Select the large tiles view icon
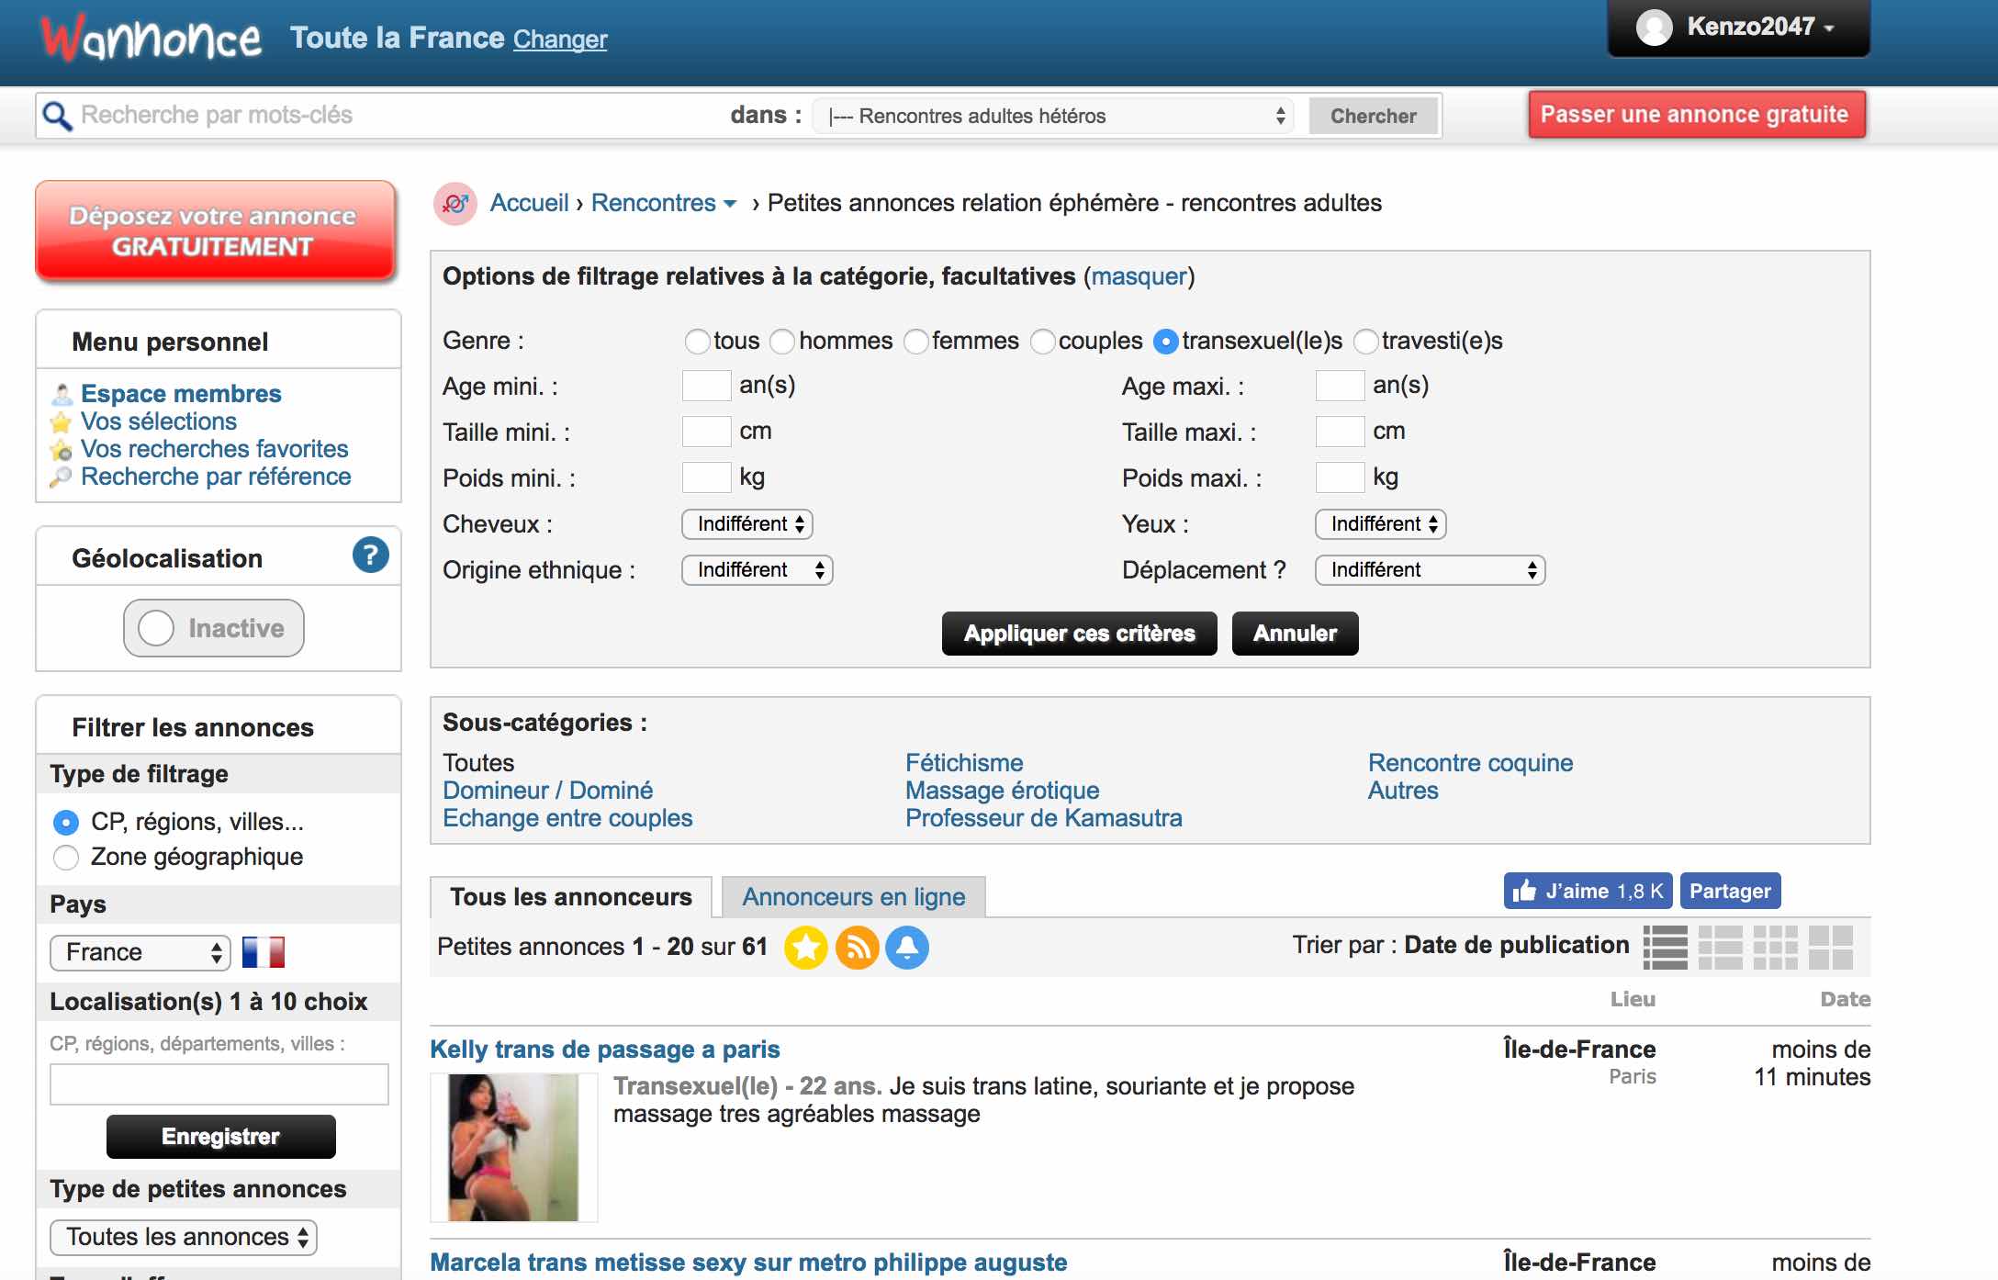This screenshot has width=1998, height=1280. [1830, 947]
